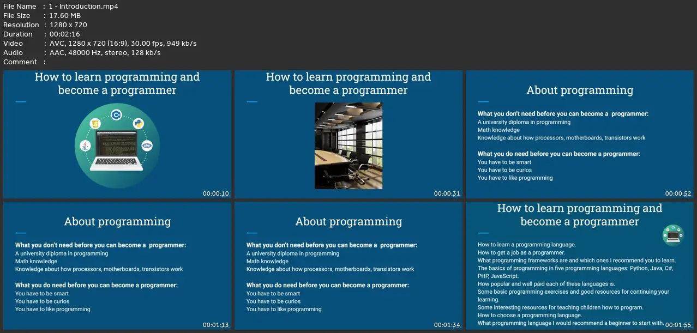
Task: Click the 'Comment' label
Action: click(20, 62)
